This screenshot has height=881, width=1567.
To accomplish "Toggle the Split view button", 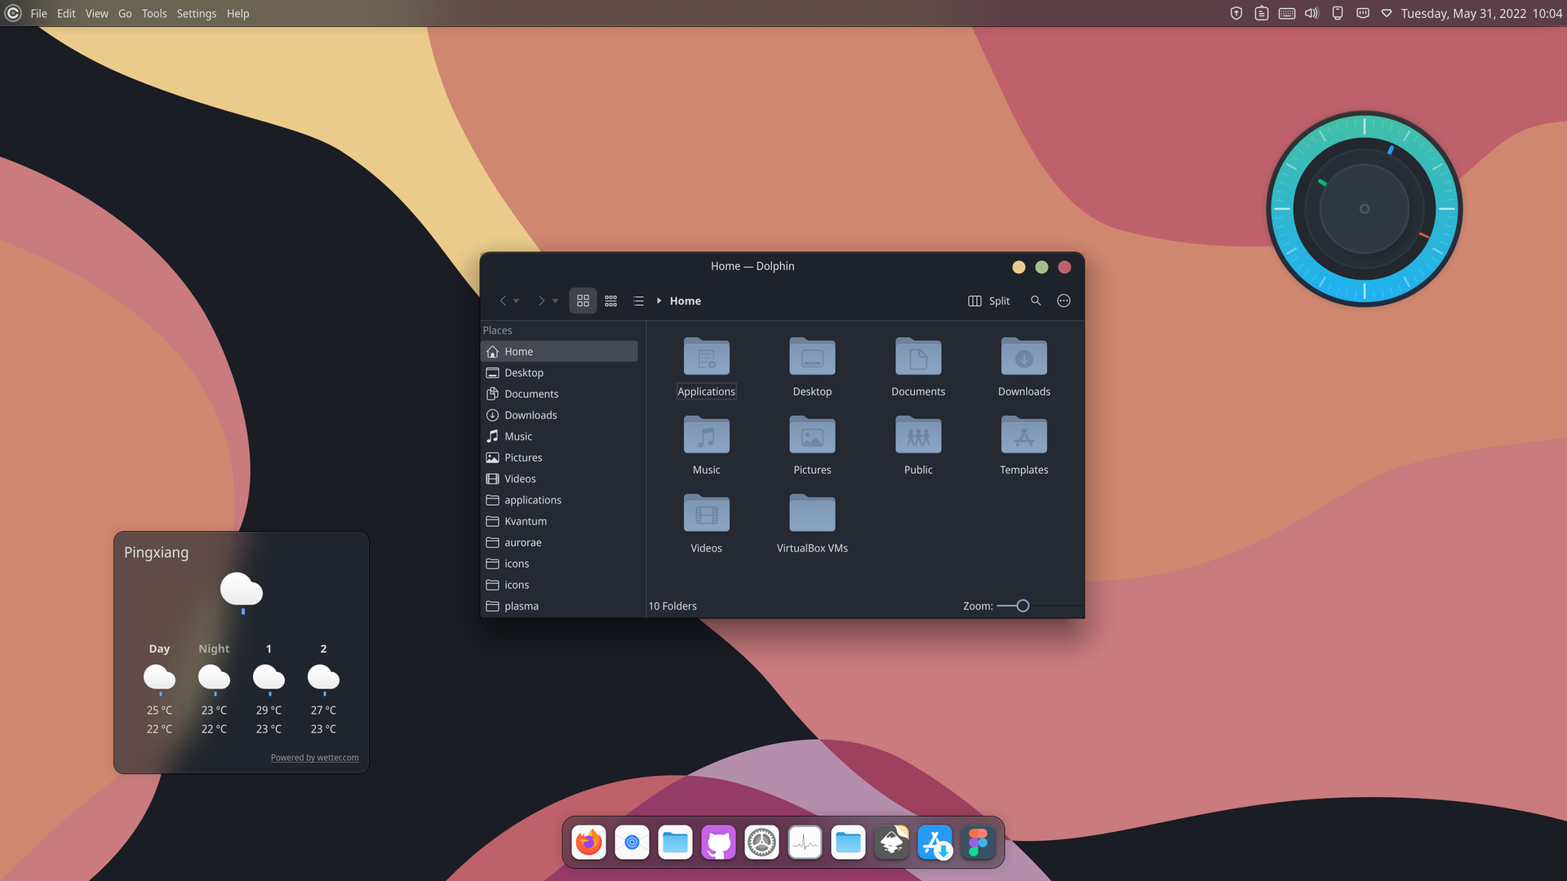I will (988, 301).
